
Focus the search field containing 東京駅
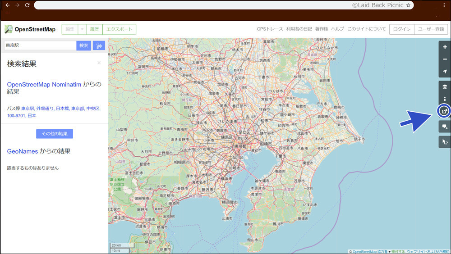pyautogui.click(x=40, y=45)
